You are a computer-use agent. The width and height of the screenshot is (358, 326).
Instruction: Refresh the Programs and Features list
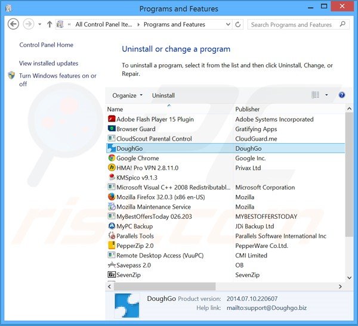[237, 24]
